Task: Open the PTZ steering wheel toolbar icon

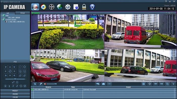Action: (x=52, y=7)
